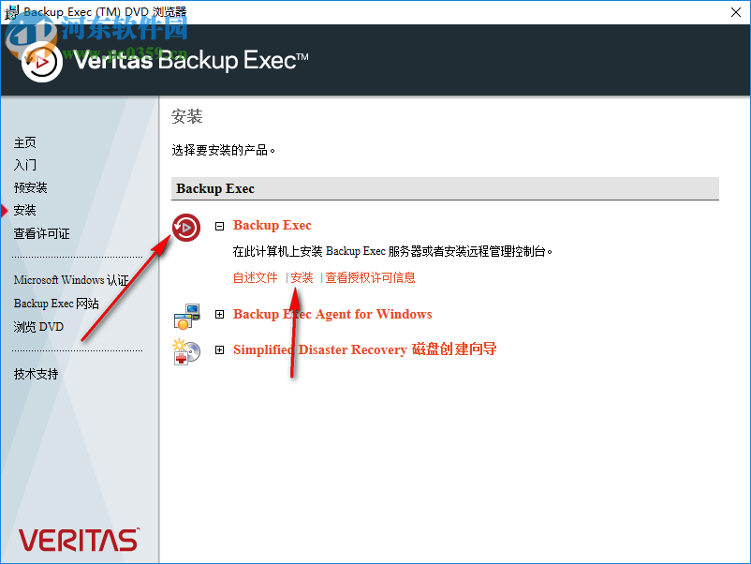751x564 pixels.
Task: Expand Simplified Disaster Recovery 磁盘创建向导
Action: [219, 349]
